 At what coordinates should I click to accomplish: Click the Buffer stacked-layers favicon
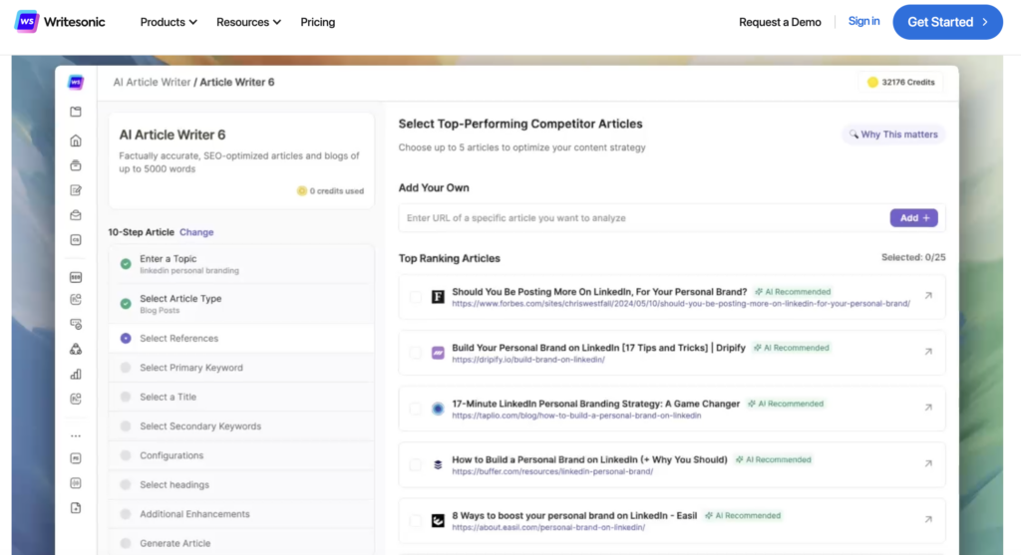click(x=438, y=464)
